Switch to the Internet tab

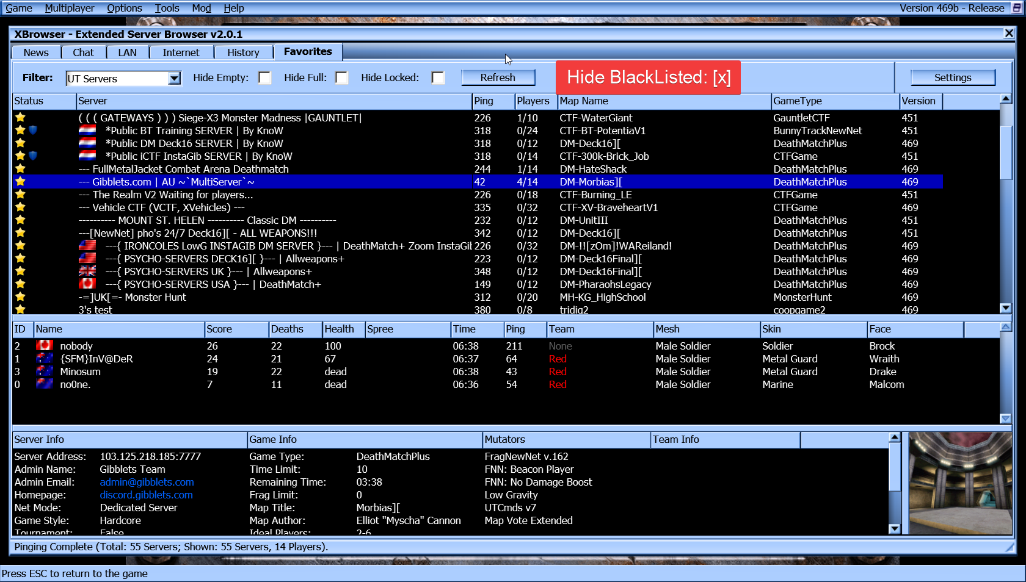coord(181,52)
